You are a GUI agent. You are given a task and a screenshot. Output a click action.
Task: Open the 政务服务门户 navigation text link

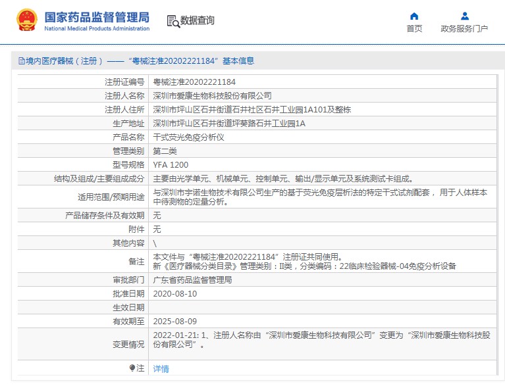point(464,29)
